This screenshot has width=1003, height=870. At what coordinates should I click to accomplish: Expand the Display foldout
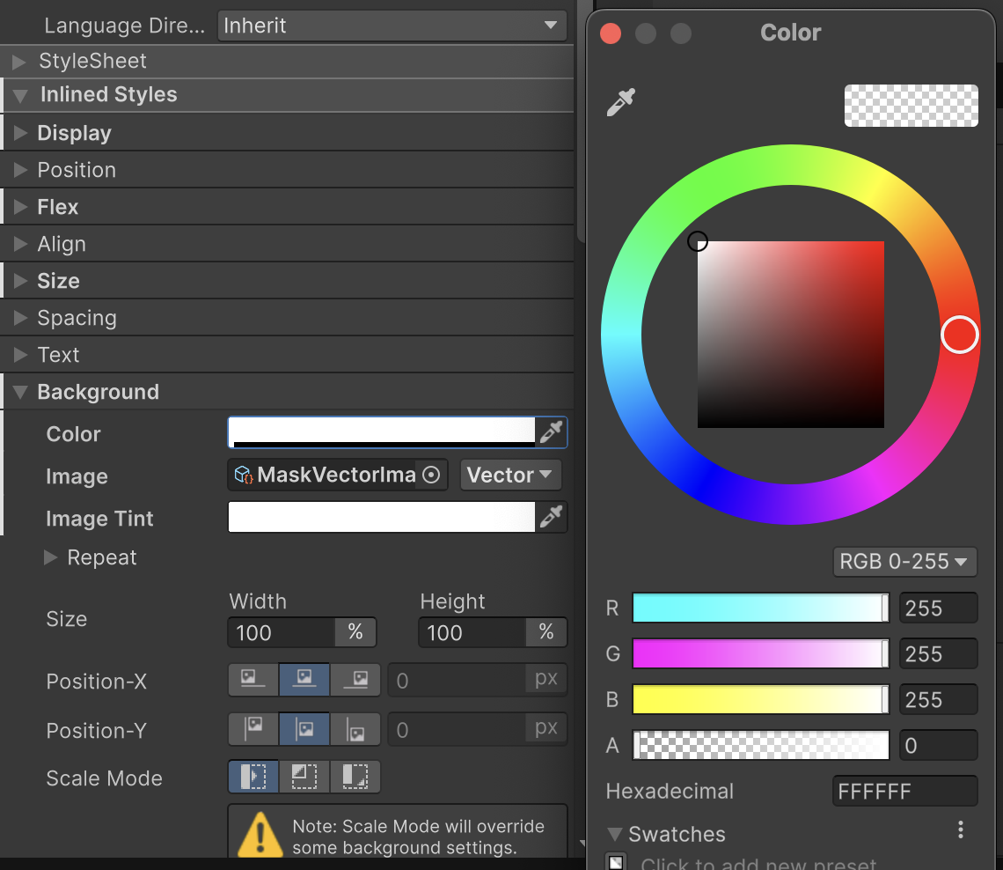click(20, 132)
